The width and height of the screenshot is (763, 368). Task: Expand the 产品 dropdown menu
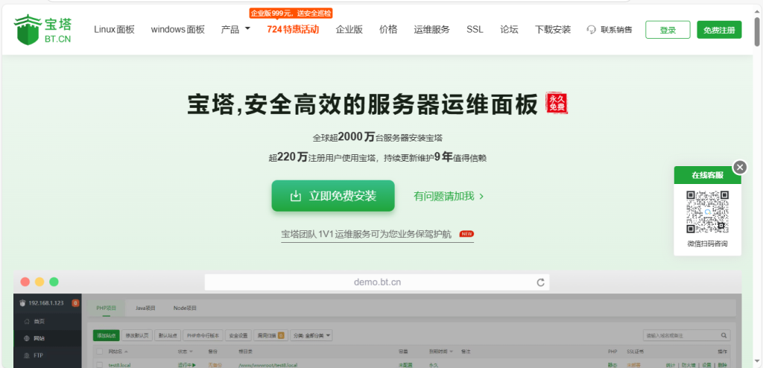[235, 30]
